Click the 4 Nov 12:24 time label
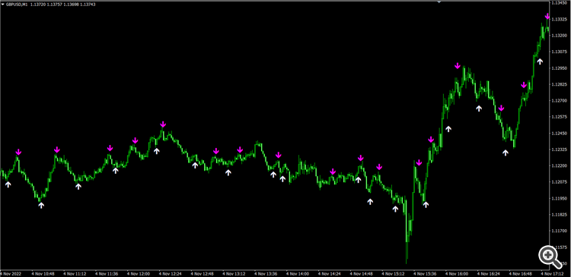The width and height of the screenshot is (571, 277). pyautogui.click(x=171, y=274)
